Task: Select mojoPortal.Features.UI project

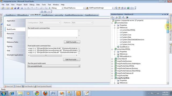Action: pyautogui.click(x=125, y=73)
